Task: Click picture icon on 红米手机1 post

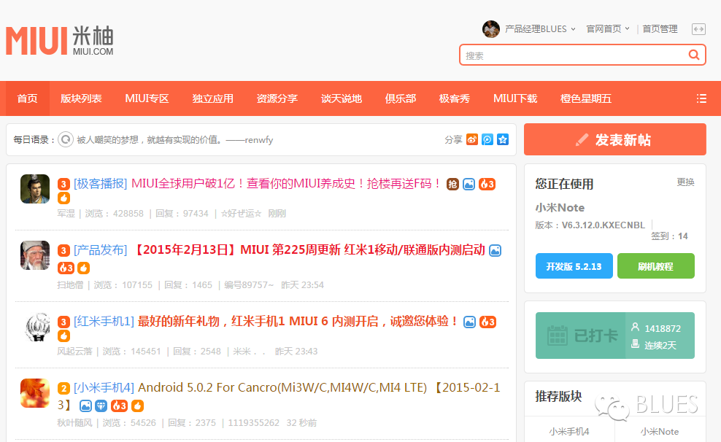Action: (469, 322)
